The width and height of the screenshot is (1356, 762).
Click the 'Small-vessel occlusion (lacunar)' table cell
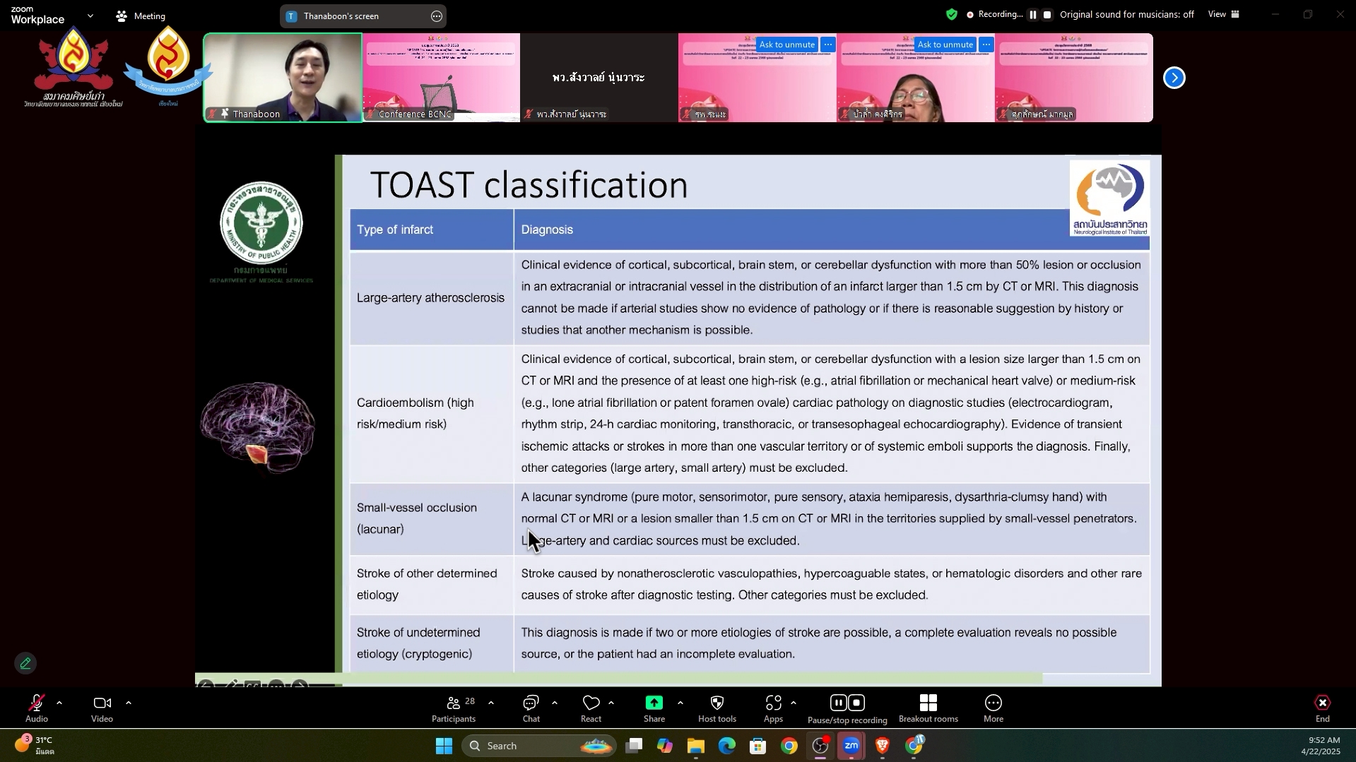tap(431, 518)
